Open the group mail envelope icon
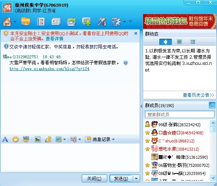217x186 pixels. 72,22
